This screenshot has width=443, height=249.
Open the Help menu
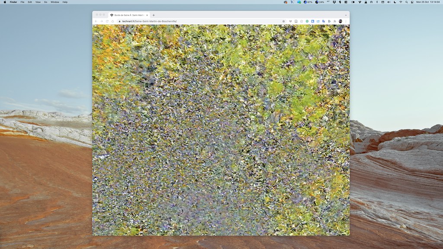click(65, 2)
